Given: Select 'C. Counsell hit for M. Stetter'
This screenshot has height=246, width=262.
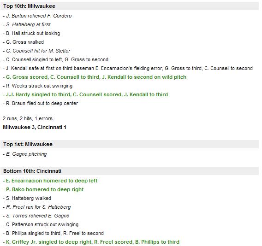Looking at the screenshot, I should point(36,51).
